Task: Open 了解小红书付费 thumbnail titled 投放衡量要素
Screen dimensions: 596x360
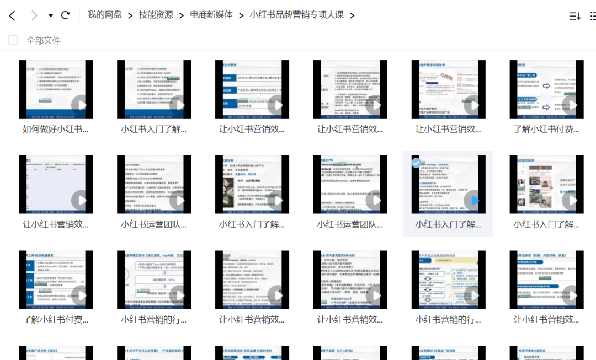Action: (56, 280)
